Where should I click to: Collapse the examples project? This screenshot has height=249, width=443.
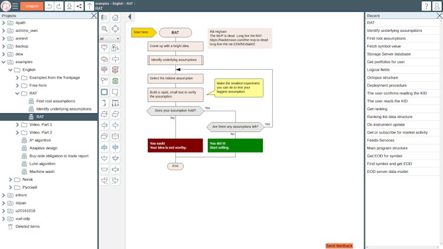click(x=4, y=62)
